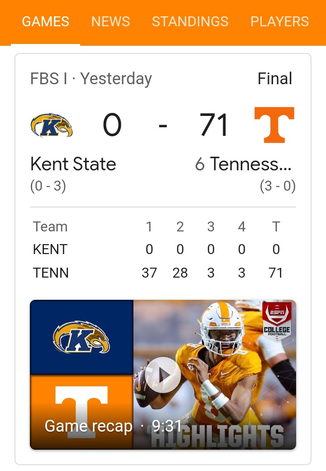326x471 pixels.
Task: Click the Kent State logo beside the score
Action: tap(52, 125)
